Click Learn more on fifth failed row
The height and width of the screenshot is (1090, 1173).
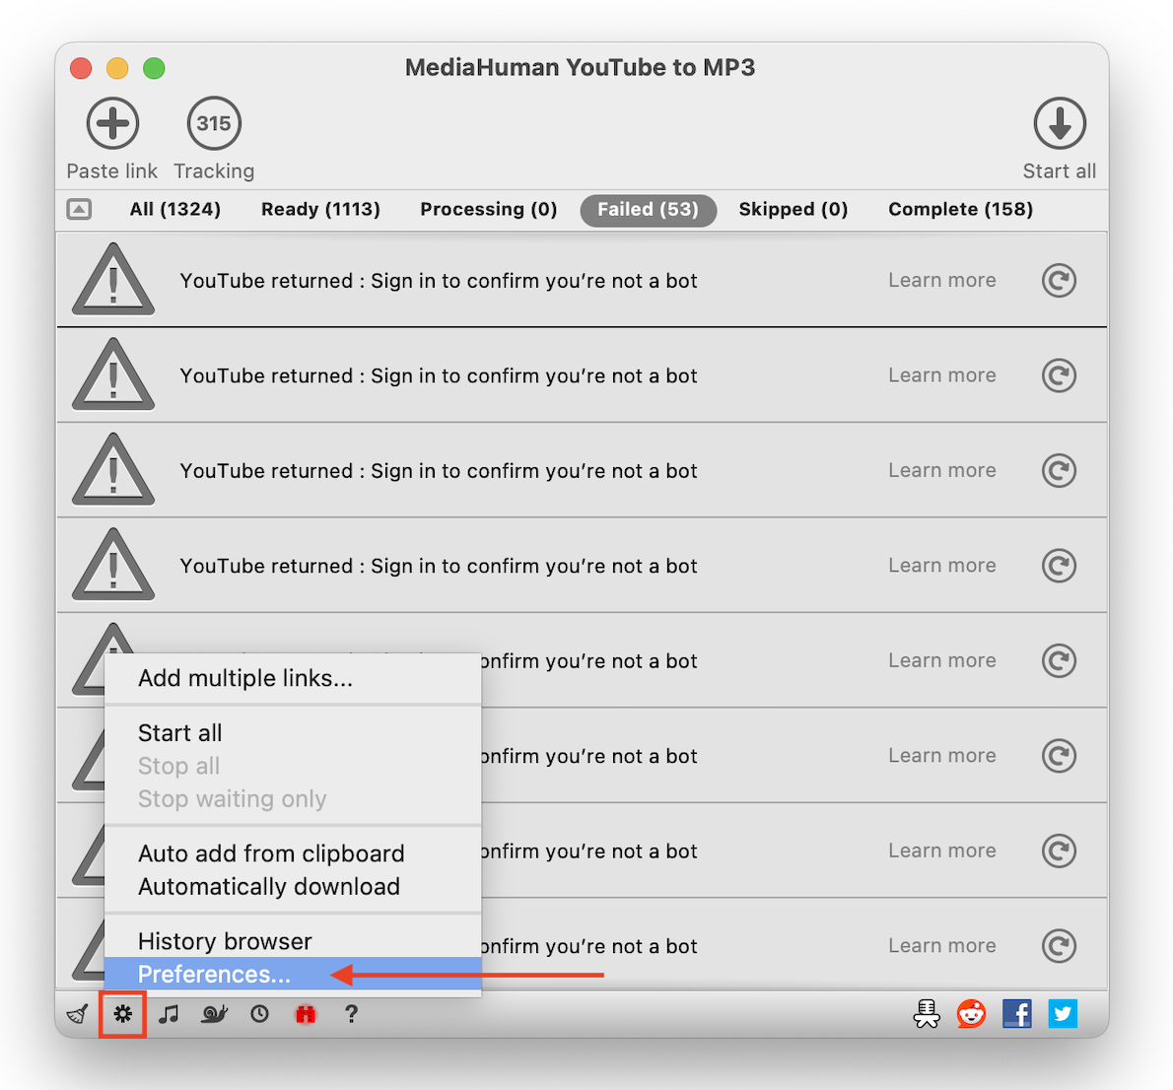941,660
